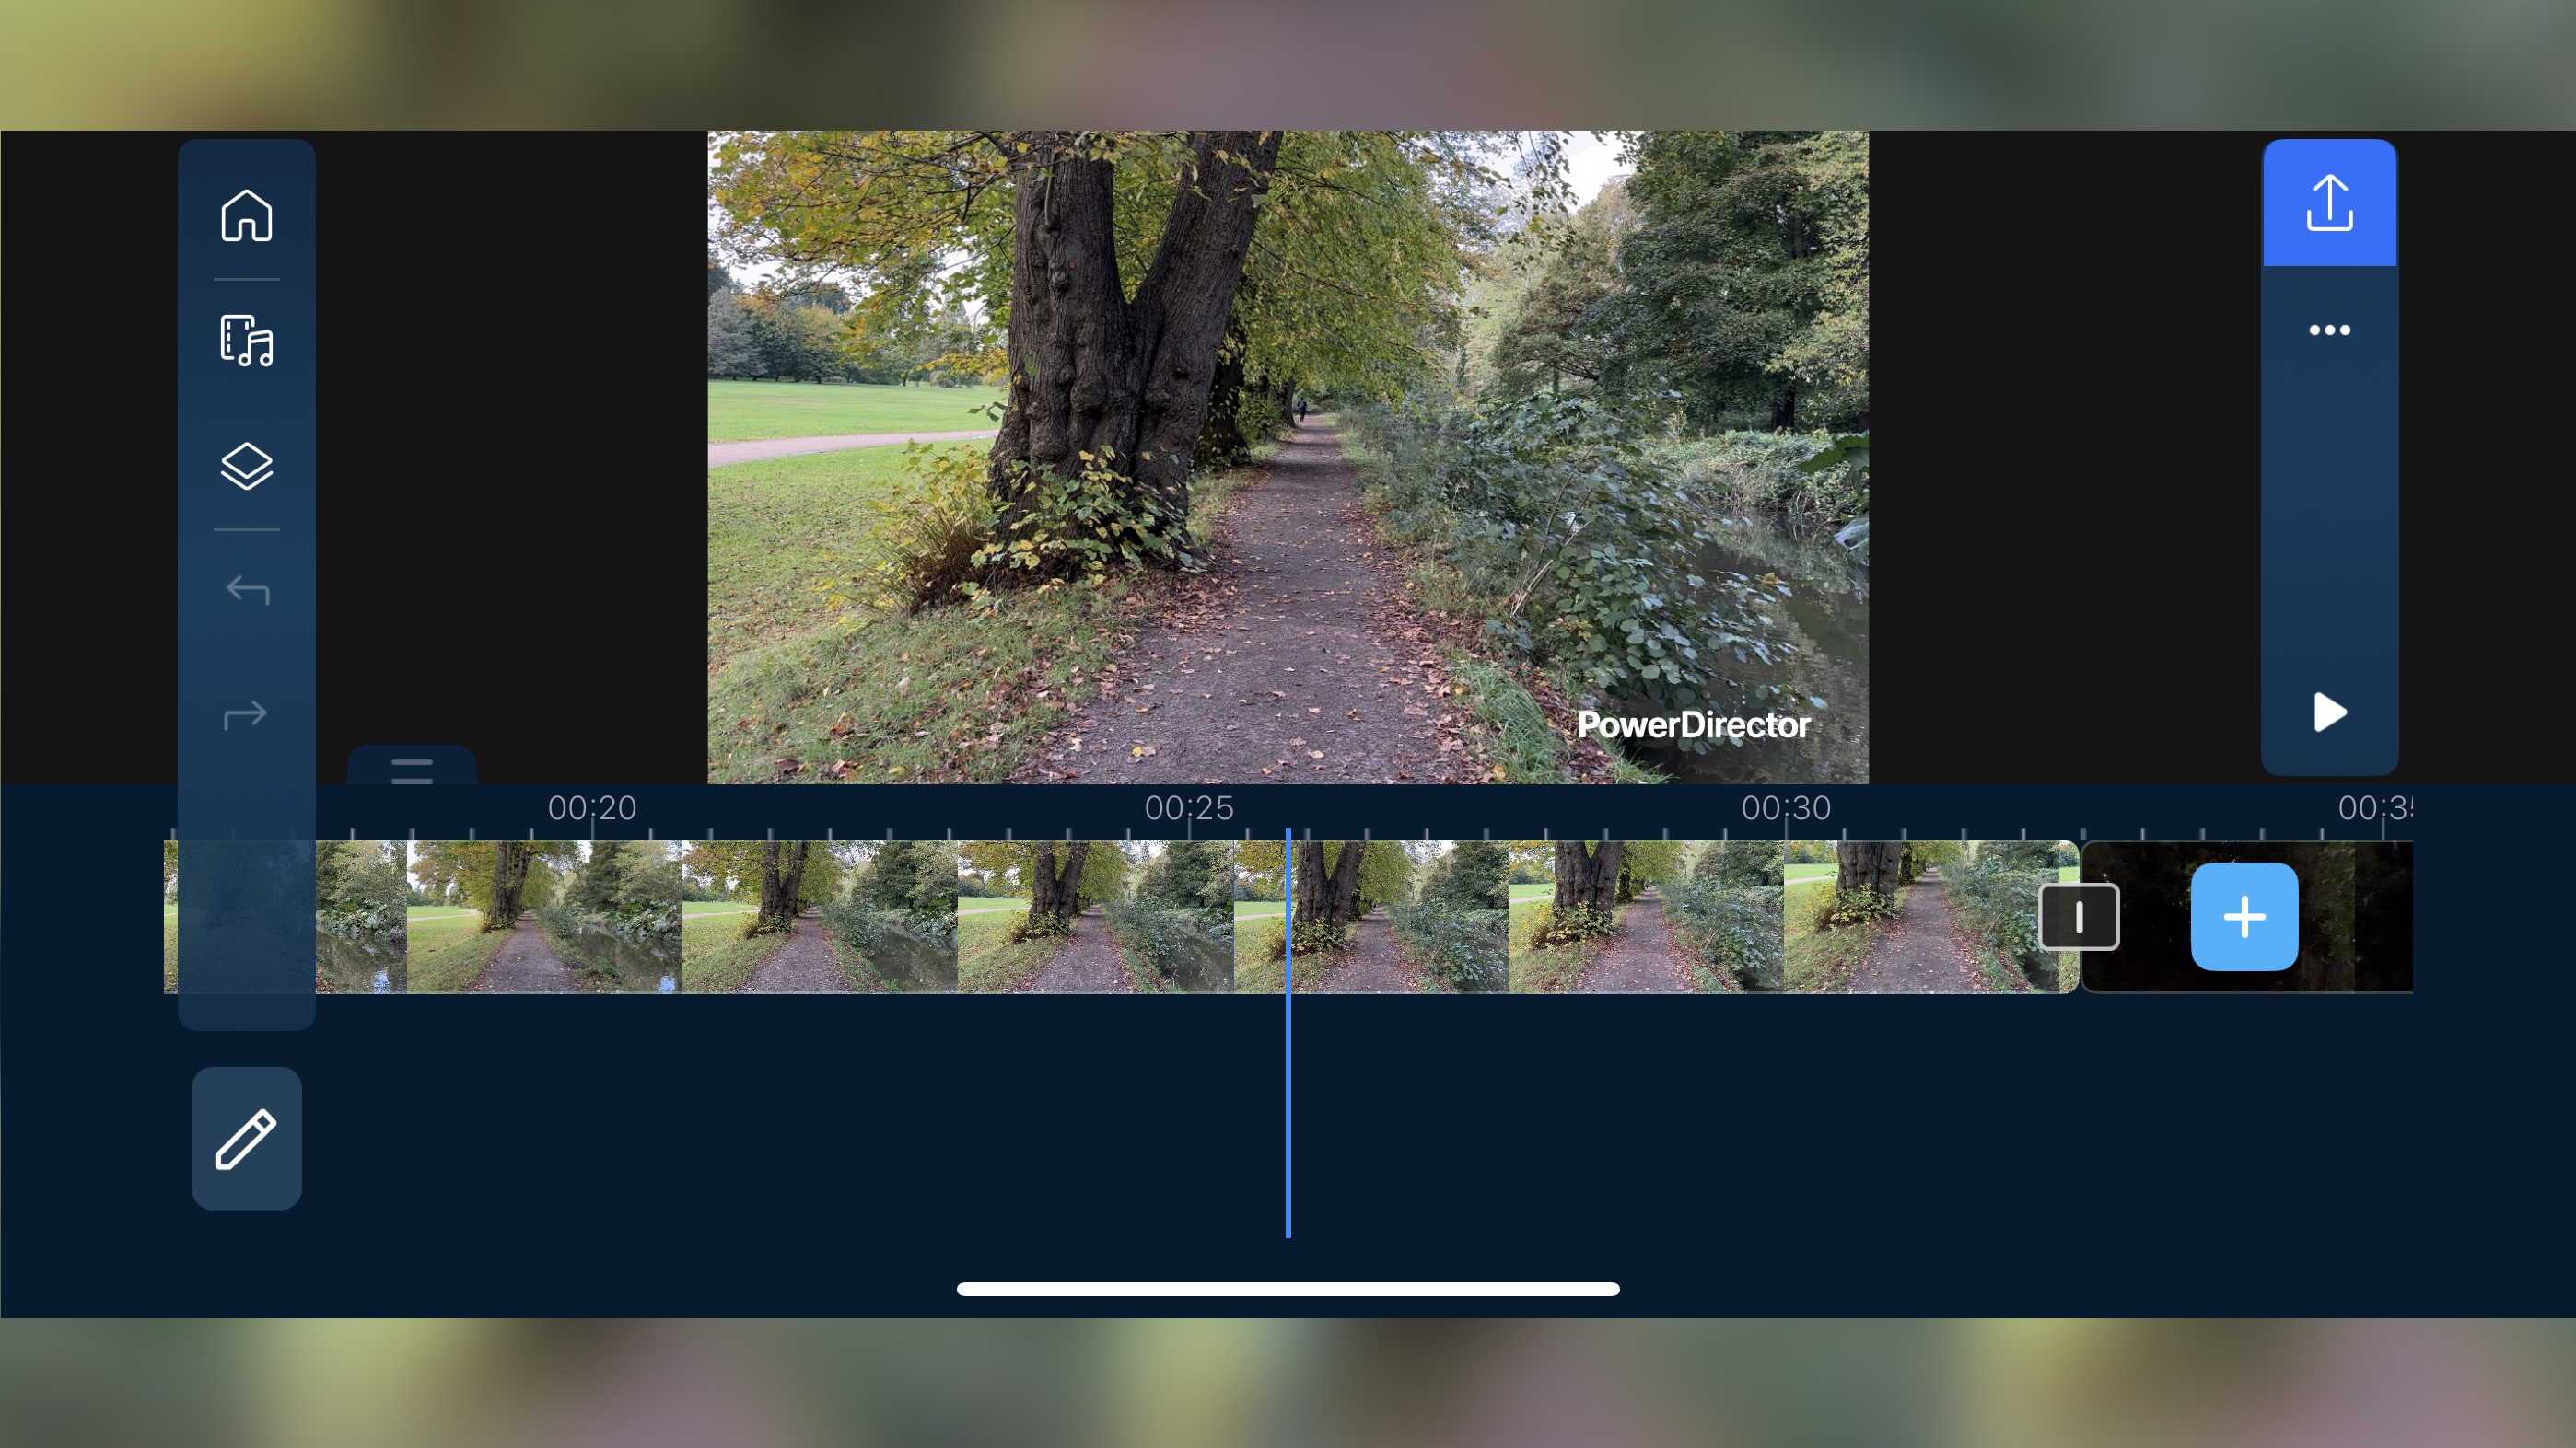2576x1448 pixels.
Task: Jump to the 00:25 ruler mark
Action: pyautogui.click(x=1189, y=807)
